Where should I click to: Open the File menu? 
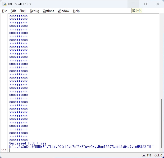(x=4, y=11)
